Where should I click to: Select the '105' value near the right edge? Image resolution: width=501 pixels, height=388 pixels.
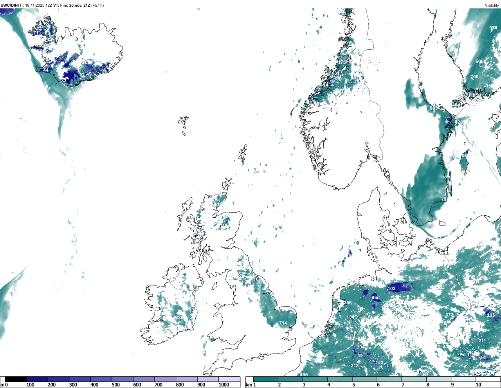coord(491,315)
